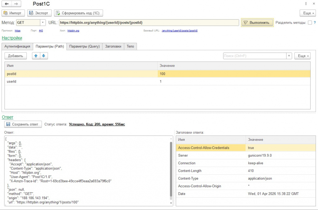Image resolution: width=318 pixels, height=210 pixels.
Task: Click Значение column header in parameters
Action: (234, 66)
